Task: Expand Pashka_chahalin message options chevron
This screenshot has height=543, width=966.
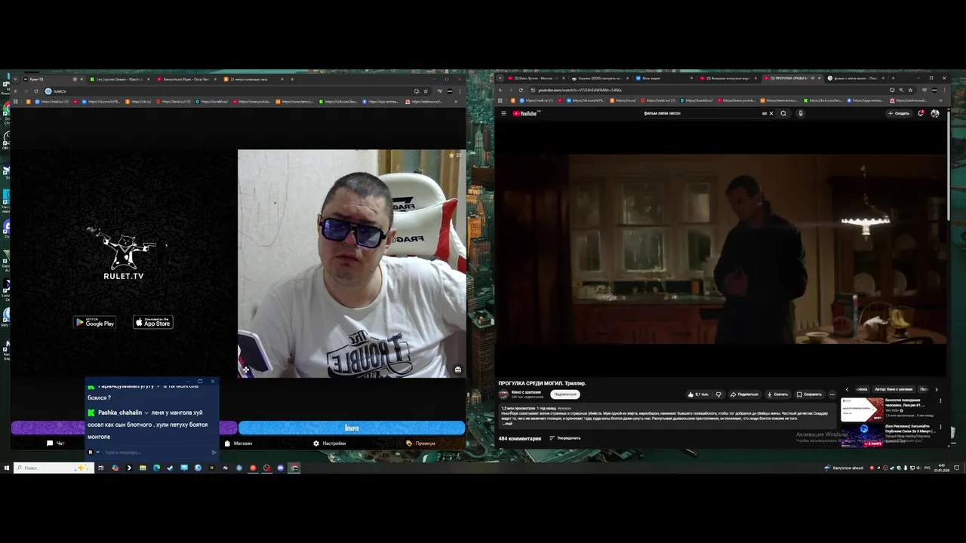Action: pyautogui.click(x=146, y=413)
